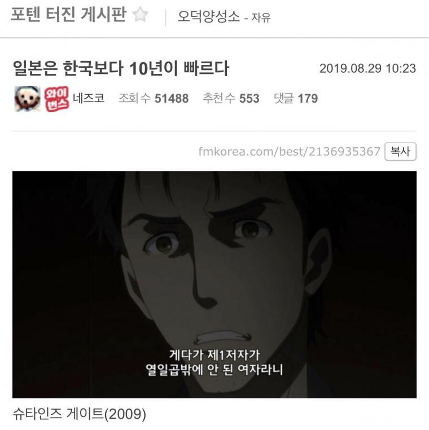Click the 조회 수 51488 counter
Screen dimensions: 429x430
(154, 98)
